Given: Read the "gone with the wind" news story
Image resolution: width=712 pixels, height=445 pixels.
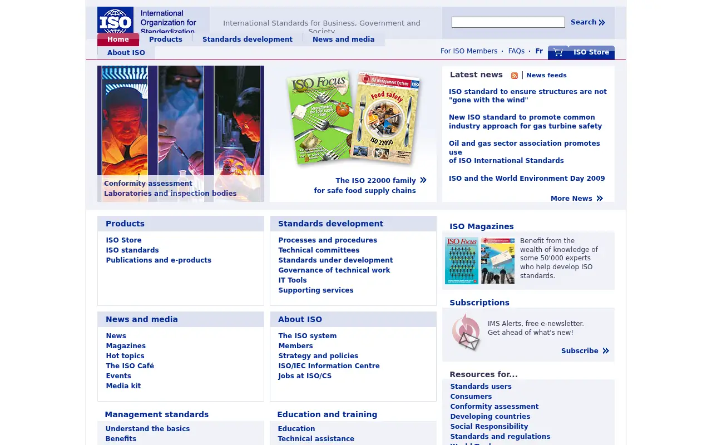Looking at the screenshot, I should (528, 96).
